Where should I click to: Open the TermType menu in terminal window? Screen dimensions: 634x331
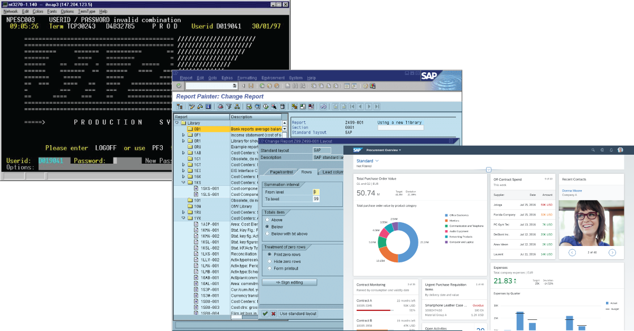click(87, 11)
